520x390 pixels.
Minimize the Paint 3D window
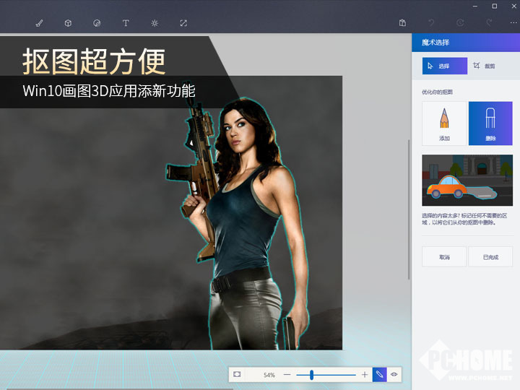tap(475, 6)
